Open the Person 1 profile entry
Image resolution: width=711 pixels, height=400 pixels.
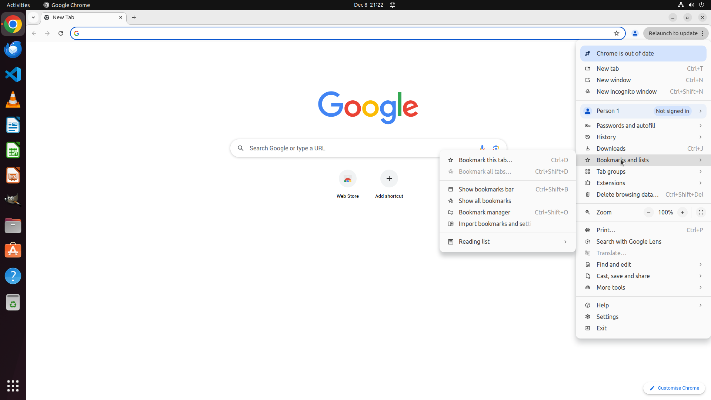[x=643, y=111]
